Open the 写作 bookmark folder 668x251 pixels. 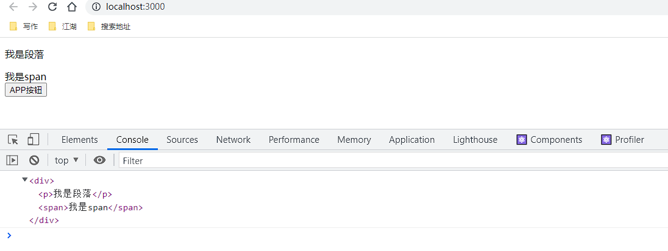(x=24, y=27)
